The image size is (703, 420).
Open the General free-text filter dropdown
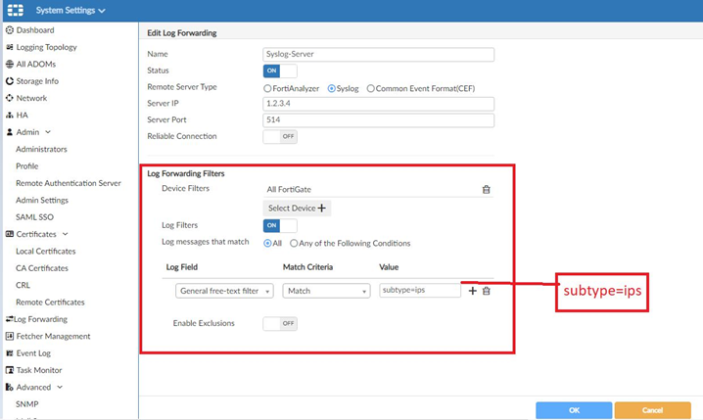[224, 291]
